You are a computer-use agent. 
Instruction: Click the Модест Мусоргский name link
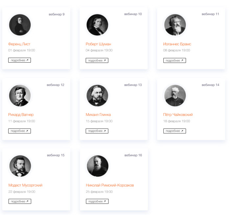pyautogui.click(x=25, y=185)
